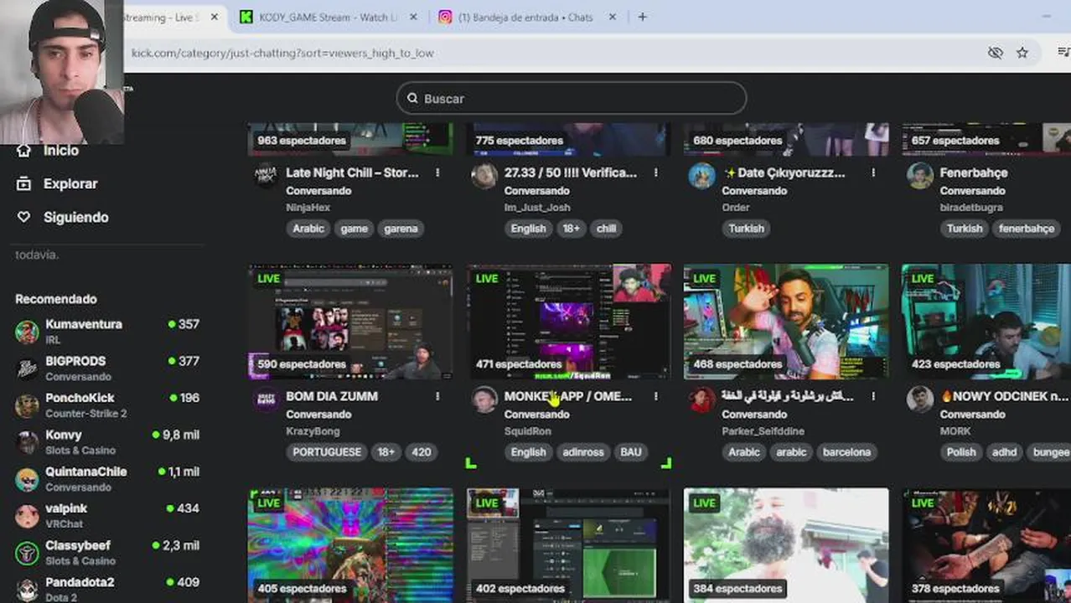Open MONKEY APP stream thumbnail
Viewport: 1071px width, 603px height.
568,322
